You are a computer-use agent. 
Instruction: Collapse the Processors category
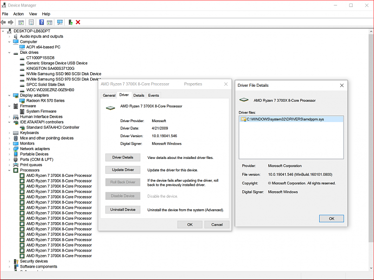tap(9, 170)
